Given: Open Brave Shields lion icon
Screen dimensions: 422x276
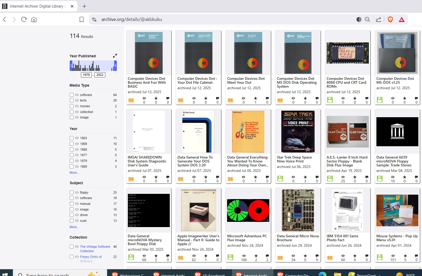Looking at the screenshot, I should (390, 19).
